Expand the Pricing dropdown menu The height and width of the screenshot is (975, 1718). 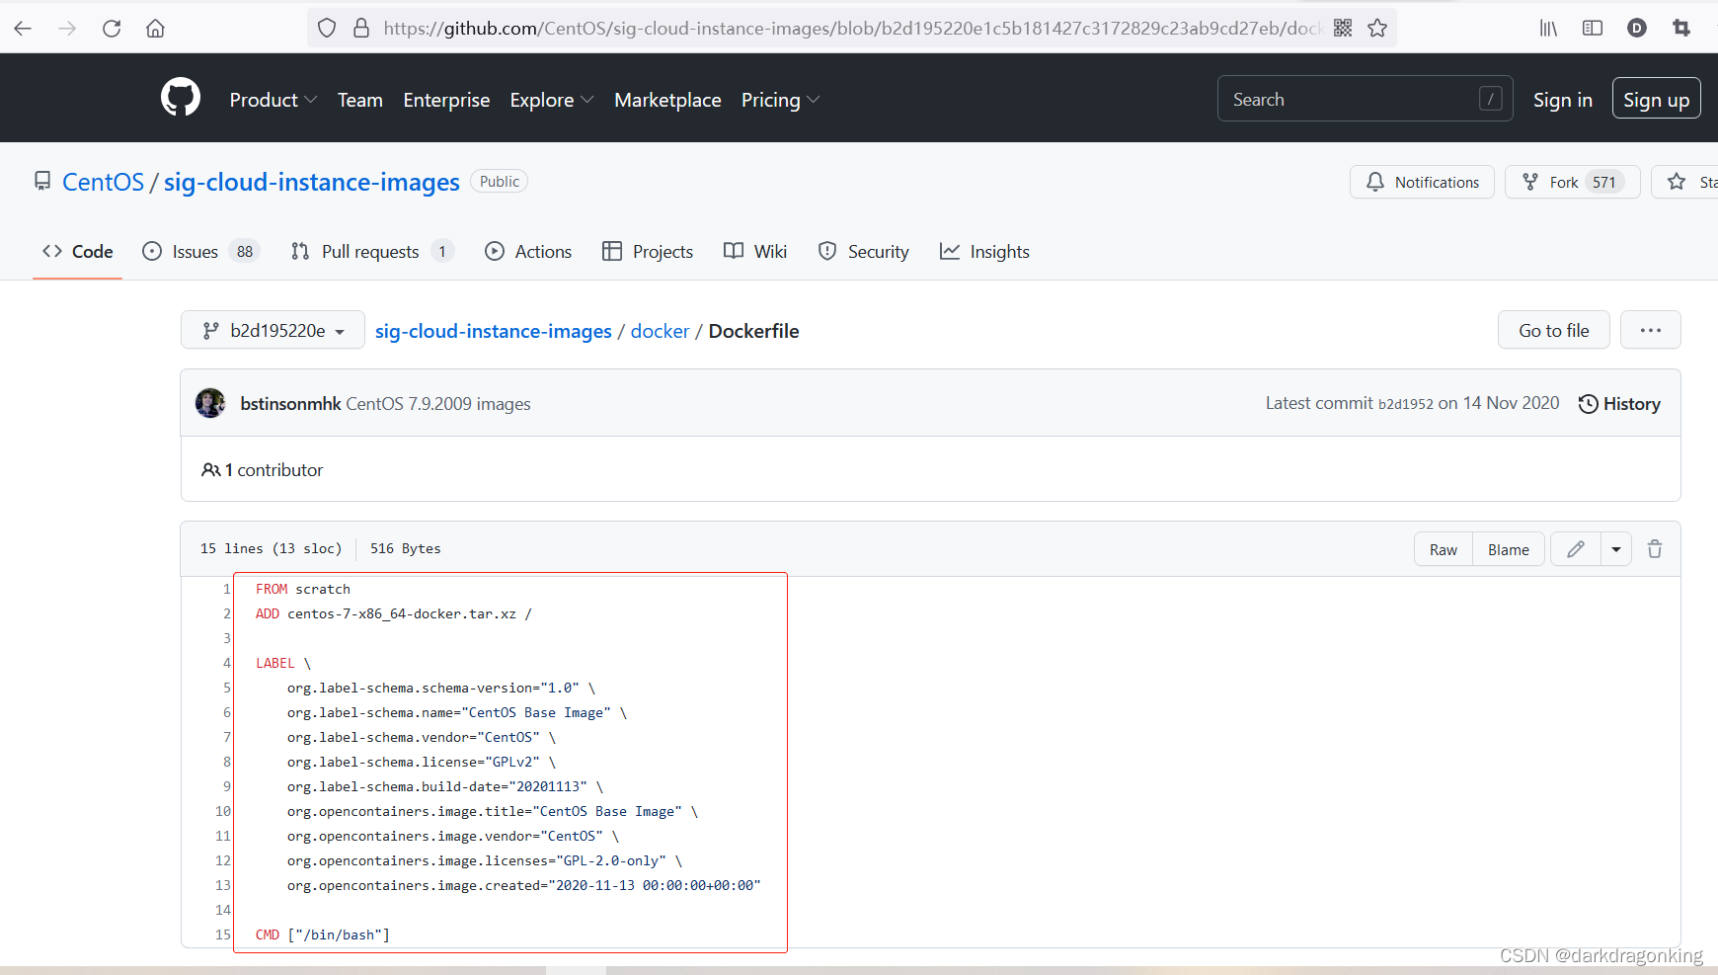coord(781,100)
